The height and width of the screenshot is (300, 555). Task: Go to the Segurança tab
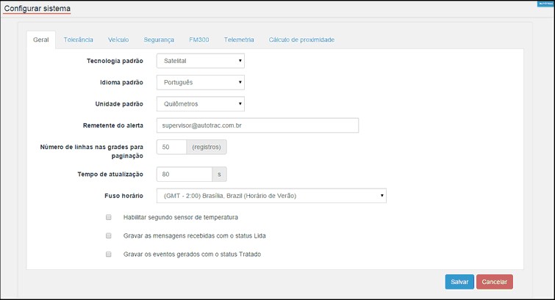[x=159, y=40]
